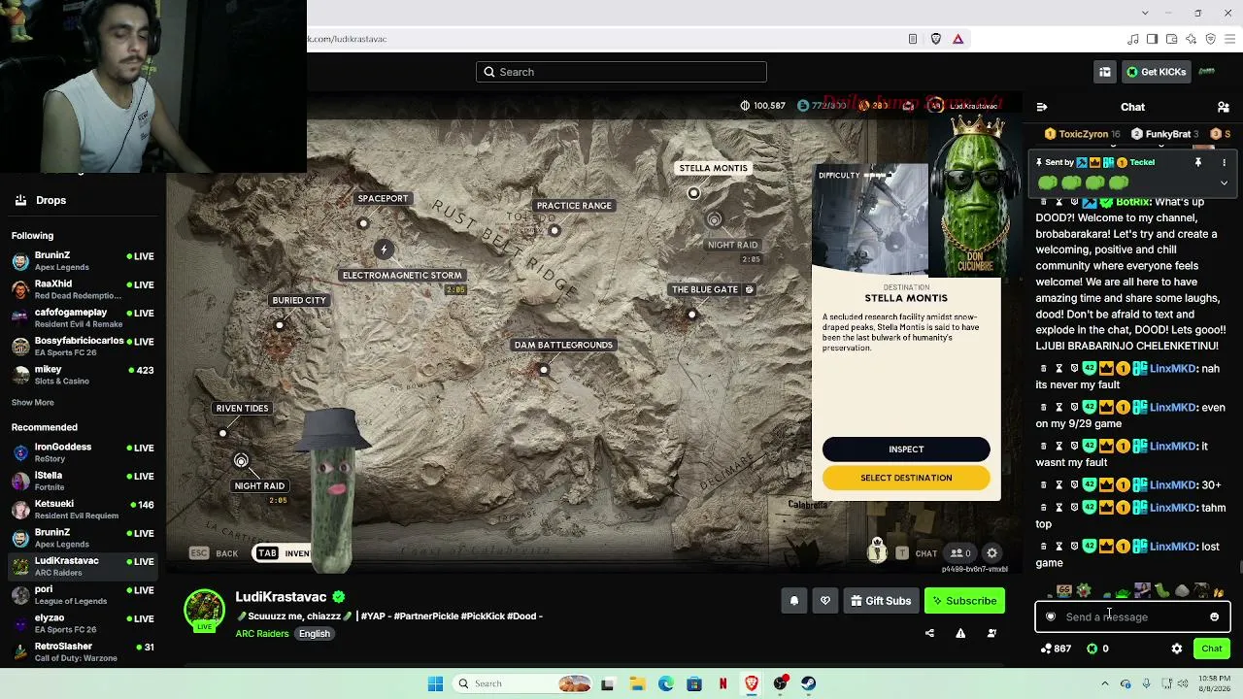Show hidden system tray icons

pyautogui.click(x=1104, y=683)
